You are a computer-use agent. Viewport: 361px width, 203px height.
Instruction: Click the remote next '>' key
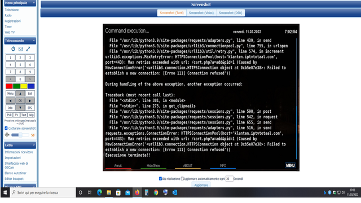pyautogui.click(x=30, y=79)
